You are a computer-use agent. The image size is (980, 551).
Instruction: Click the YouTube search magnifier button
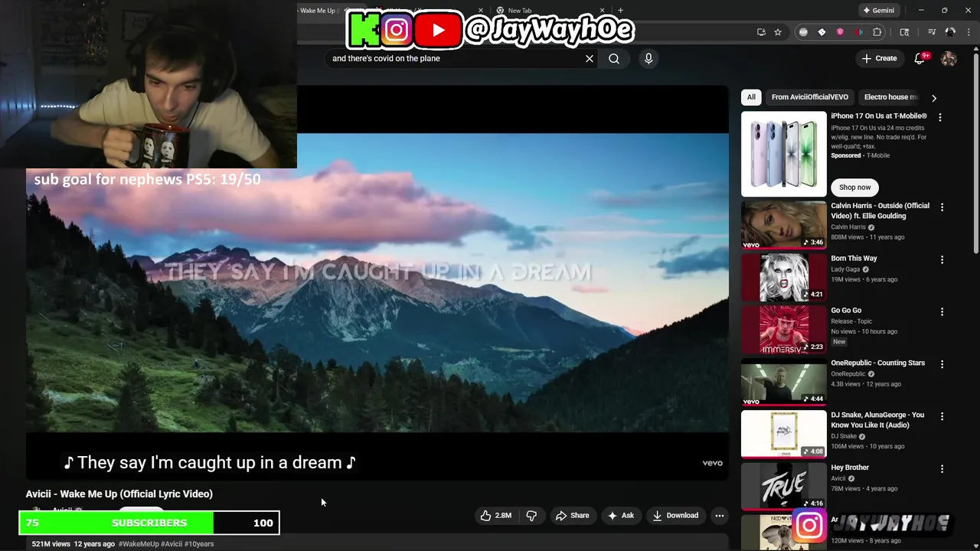[x=614, y=58]
